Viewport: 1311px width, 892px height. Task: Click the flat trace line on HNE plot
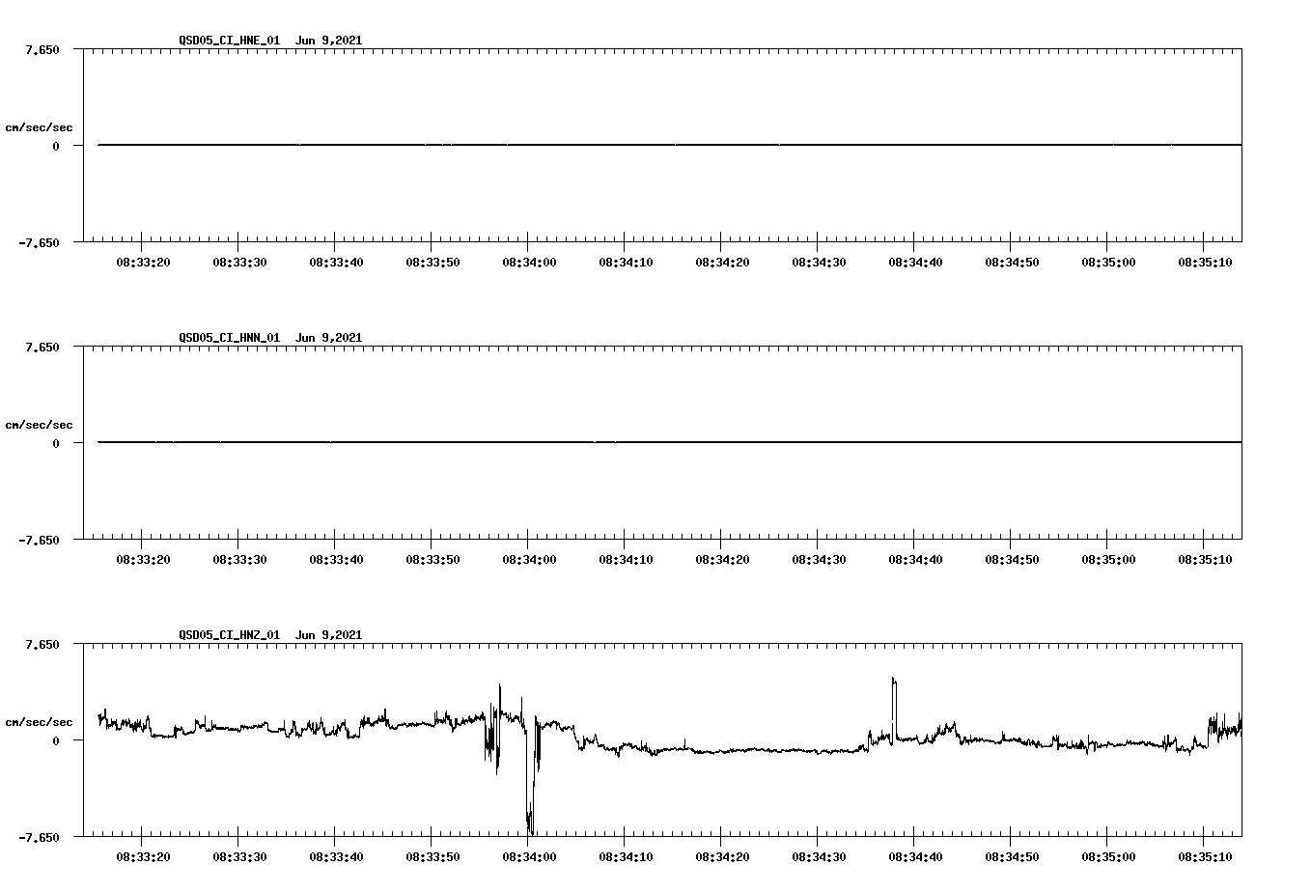[x=669, y=145]
